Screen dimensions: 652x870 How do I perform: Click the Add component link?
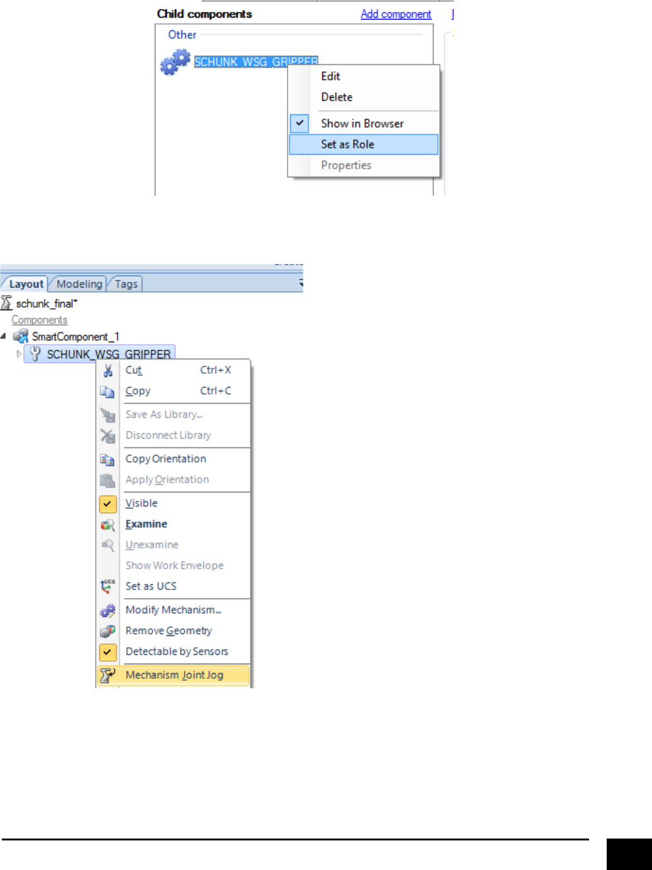(x=396, y=14)
